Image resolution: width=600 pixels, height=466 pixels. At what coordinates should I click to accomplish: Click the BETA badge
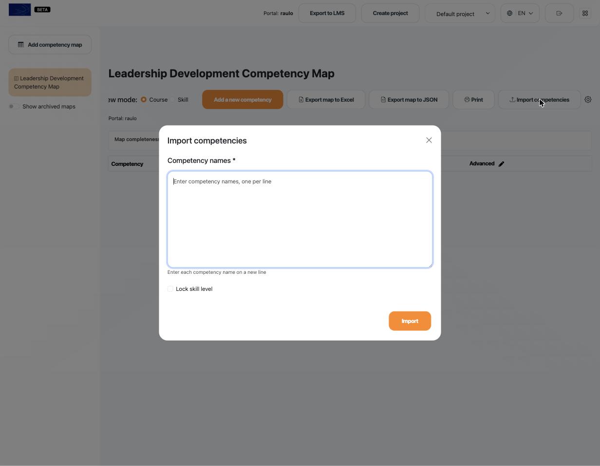(42, 10)
